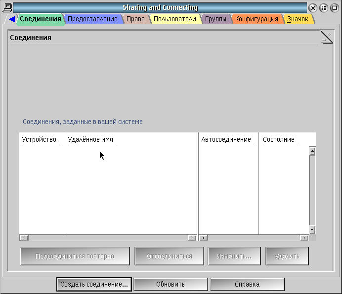
Task: Click the Удалённое имя column header
Action: point(90,140)
